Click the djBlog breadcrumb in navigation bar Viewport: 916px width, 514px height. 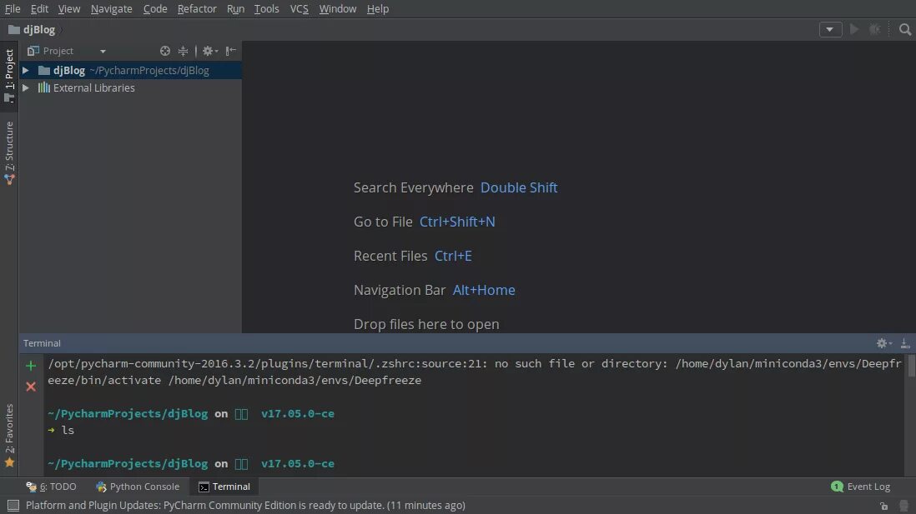(33, 30)
